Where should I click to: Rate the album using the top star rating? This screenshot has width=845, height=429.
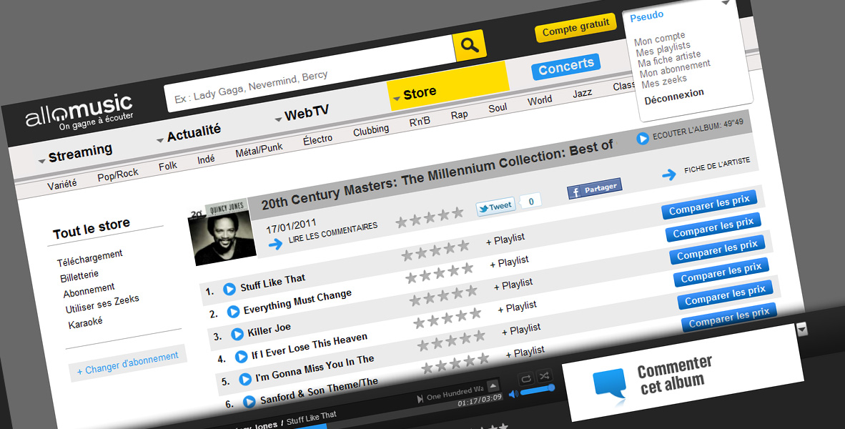tap(430, 217)
